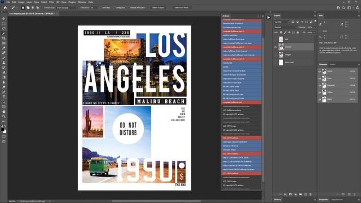Select the History Brush tool
The width and height of the screenshot is (361, 203).
click(4, 68)
